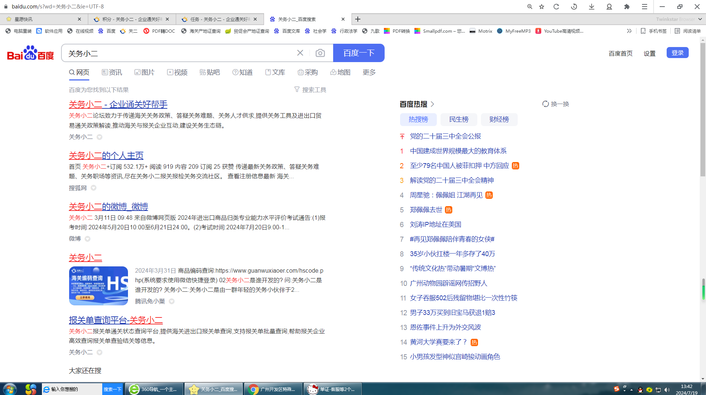The width and height of the screenshot is (706, 395).
Task: Open browser history clock icon
Action: tap(574, 7)
